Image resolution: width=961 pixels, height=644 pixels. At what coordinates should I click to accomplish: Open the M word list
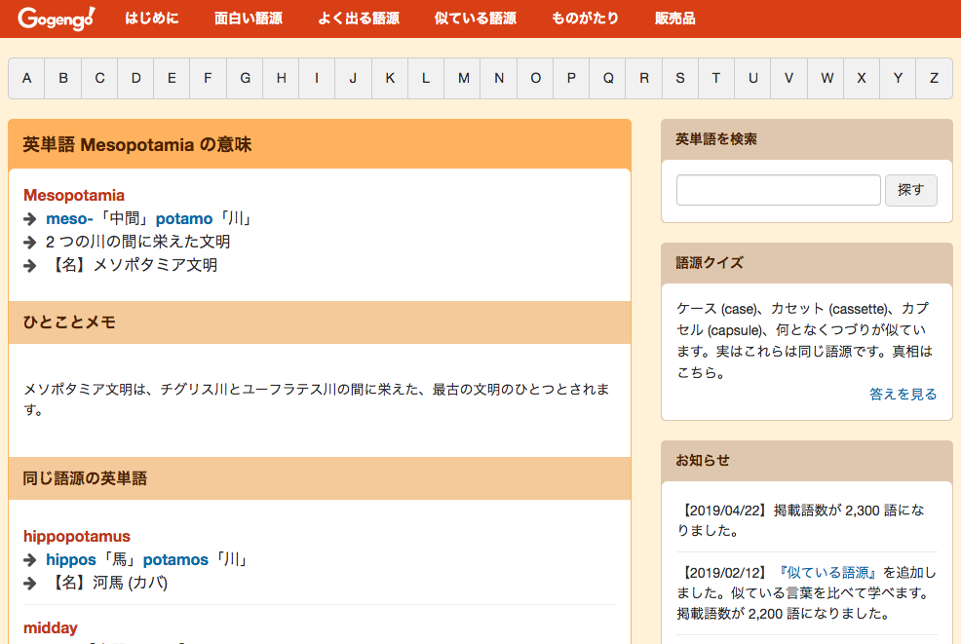pos(463,79)
